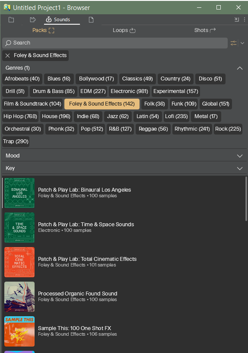The height and width of the screenshot is (353, 248).
Task: Click the search magnifier icon
Action: click(8, 43)
